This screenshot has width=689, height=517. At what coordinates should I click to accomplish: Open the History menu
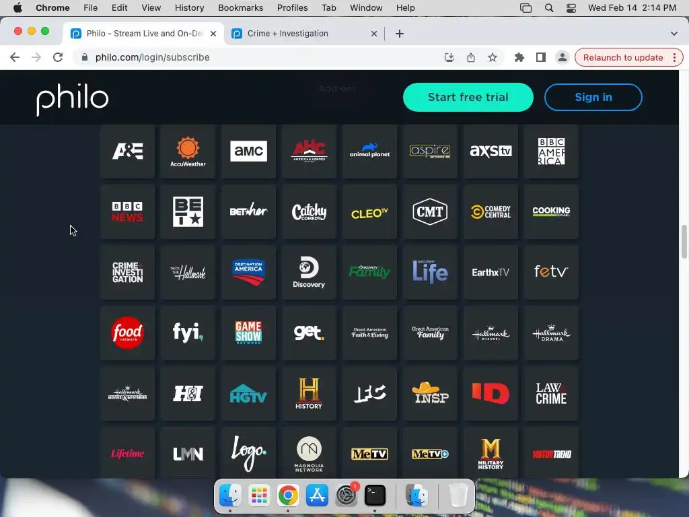(x=189, y=8)
